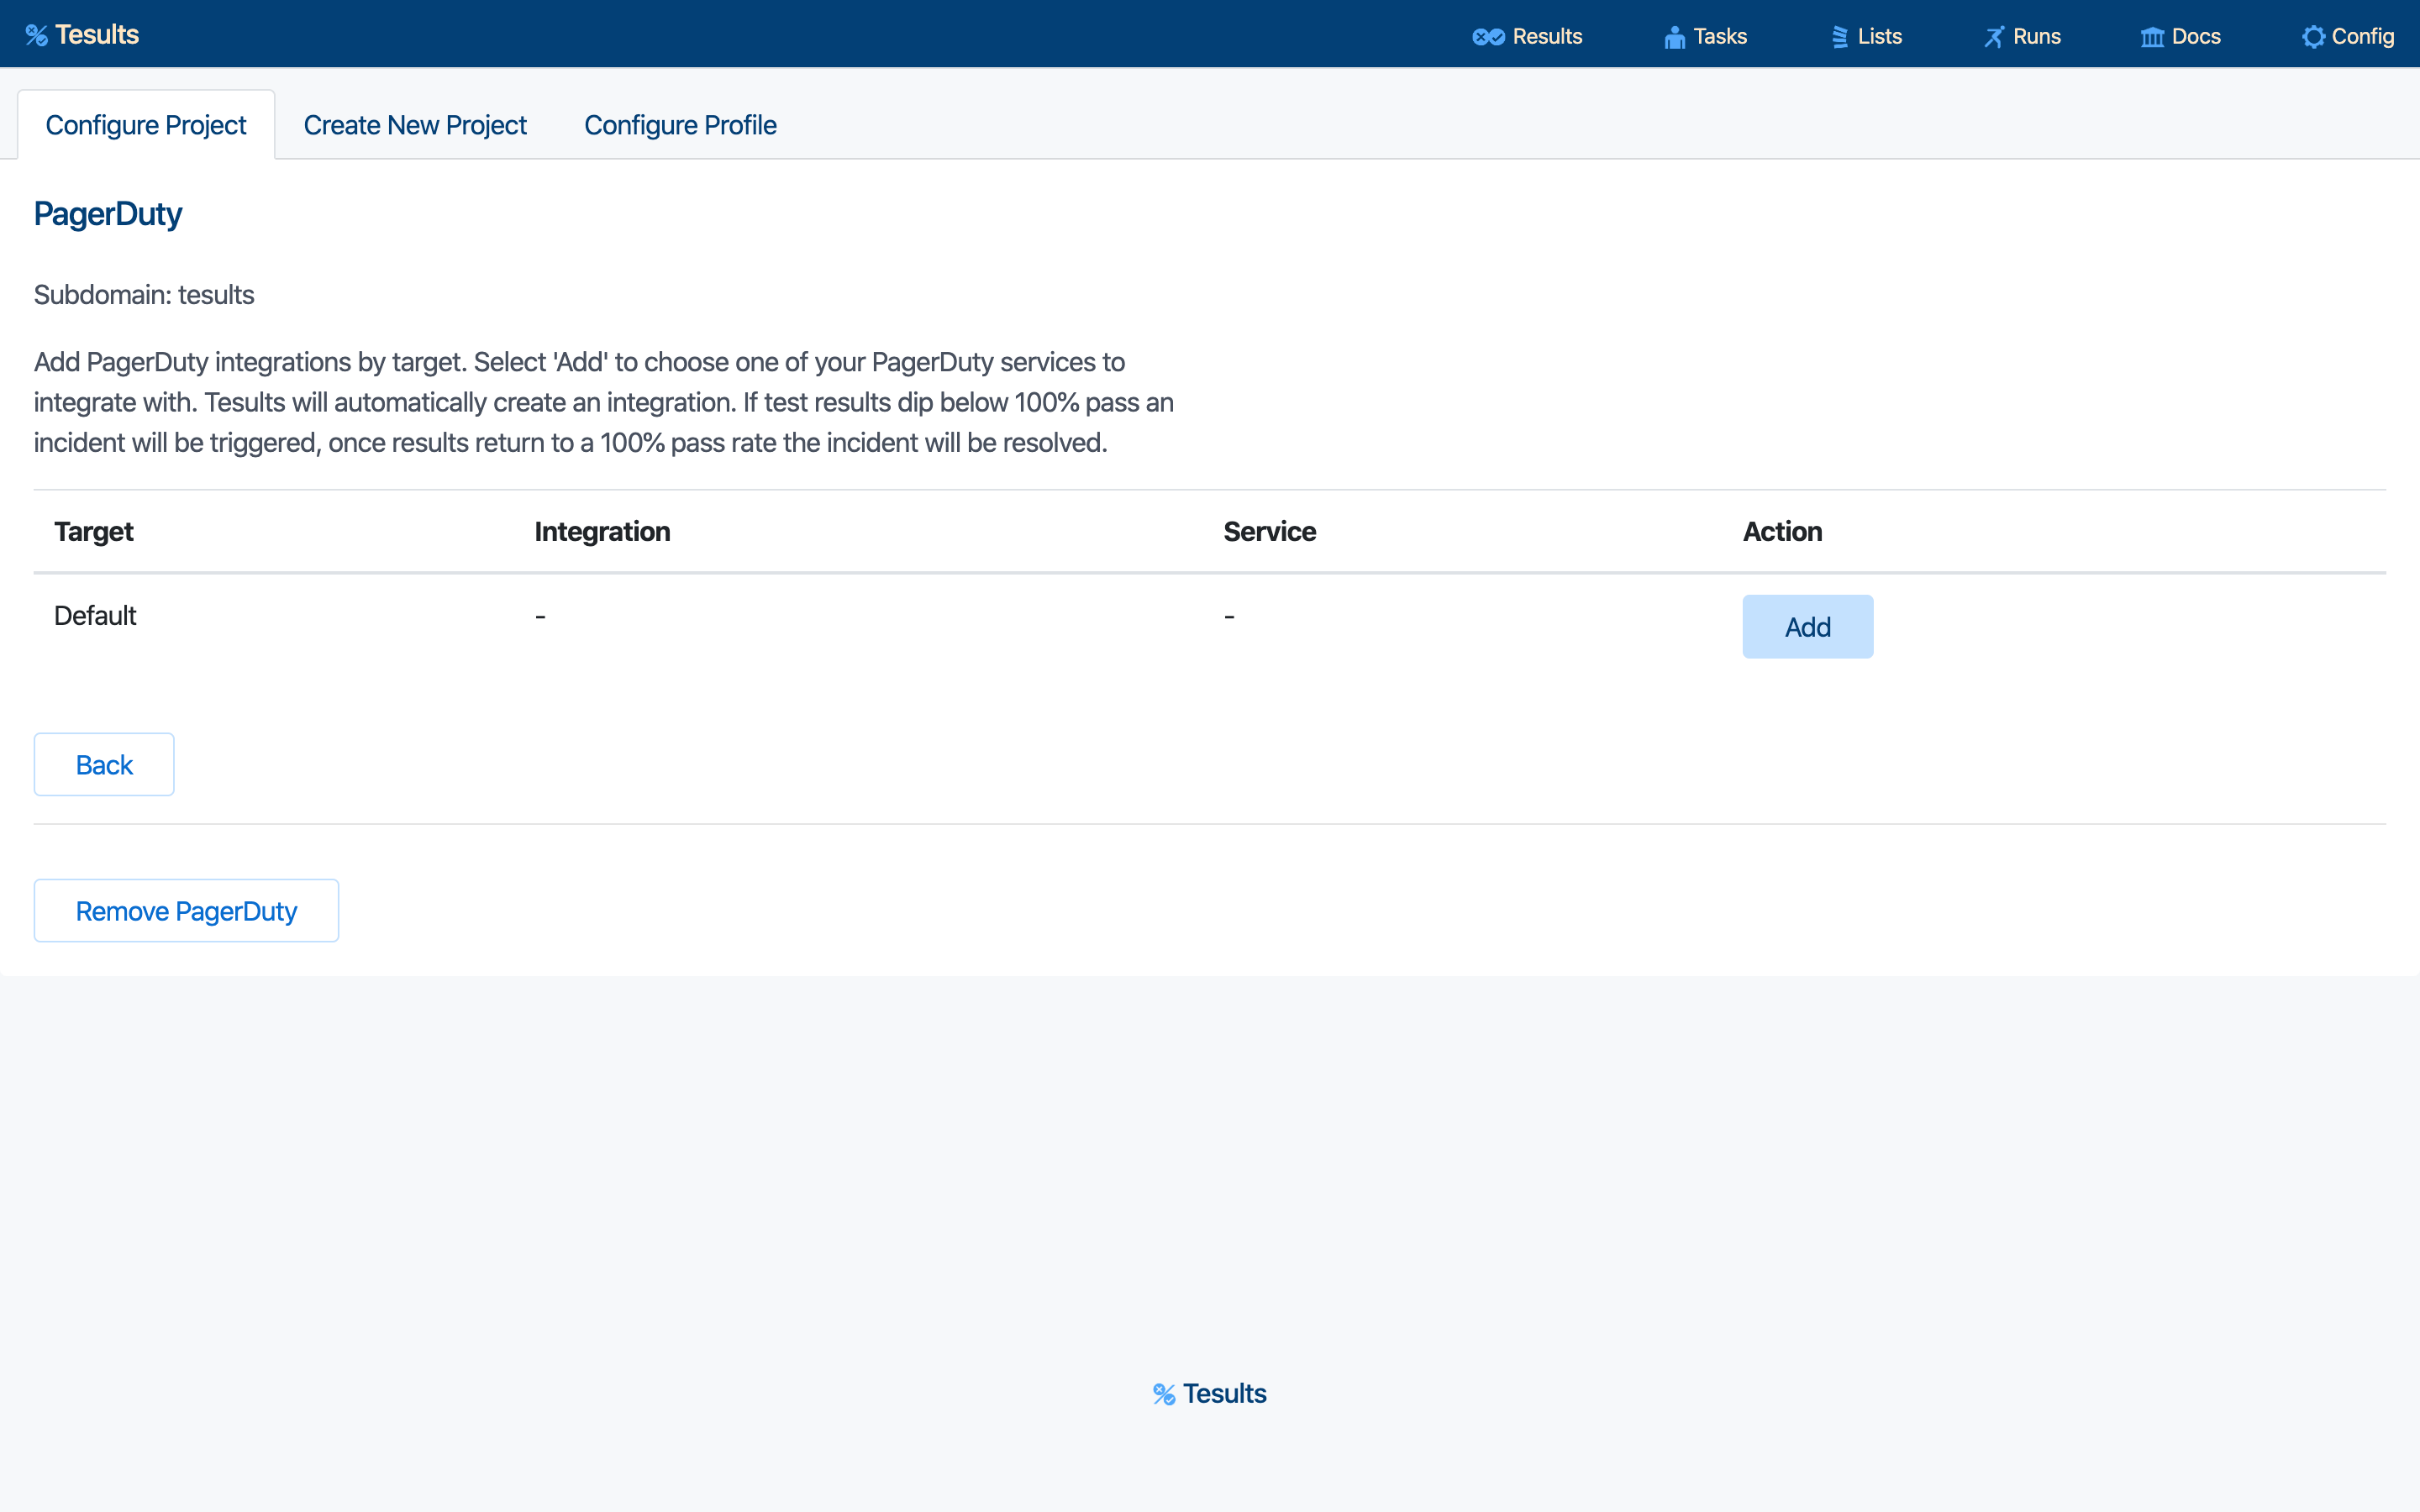Viewport: 2420px width, 1512px height.
Task: Select the Configure Project tab
Action: coord(146,125)
